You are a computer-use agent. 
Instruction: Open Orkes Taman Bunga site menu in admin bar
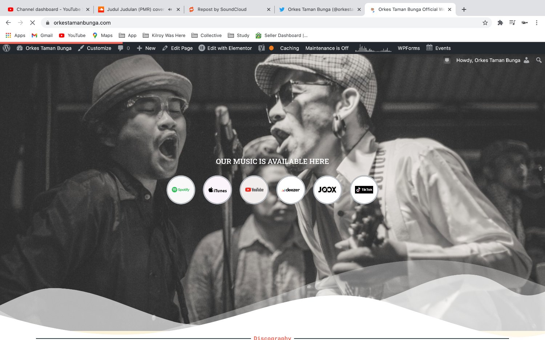tap(44, 48)
